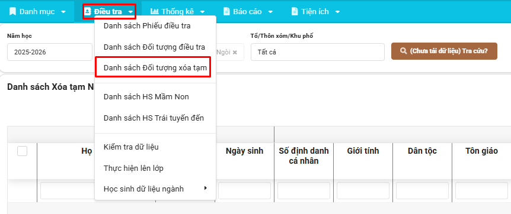Open the Tổ/Thôn xóm/Khu phố Tất cả selector

coord(318,52)
